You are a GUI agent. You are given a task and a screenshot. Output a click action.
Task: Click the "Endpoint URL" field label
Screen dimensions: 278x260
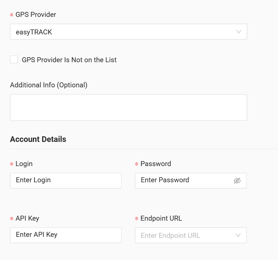(x=161, y=218)
